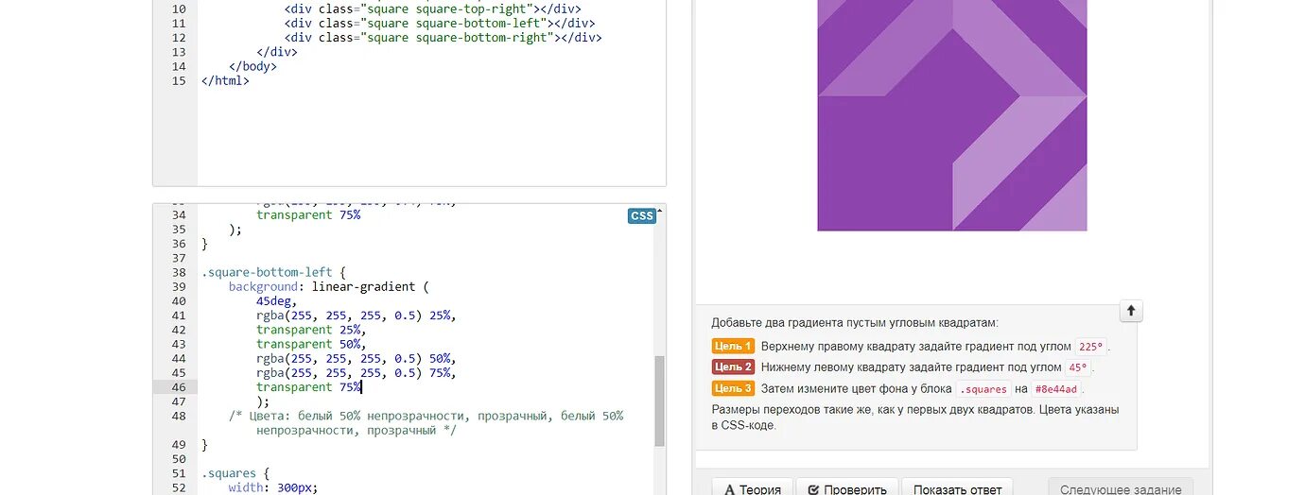1305x495 pixels.
Task: Click 'transparent 75%' on line 34
Action: (x=308, y=214)
